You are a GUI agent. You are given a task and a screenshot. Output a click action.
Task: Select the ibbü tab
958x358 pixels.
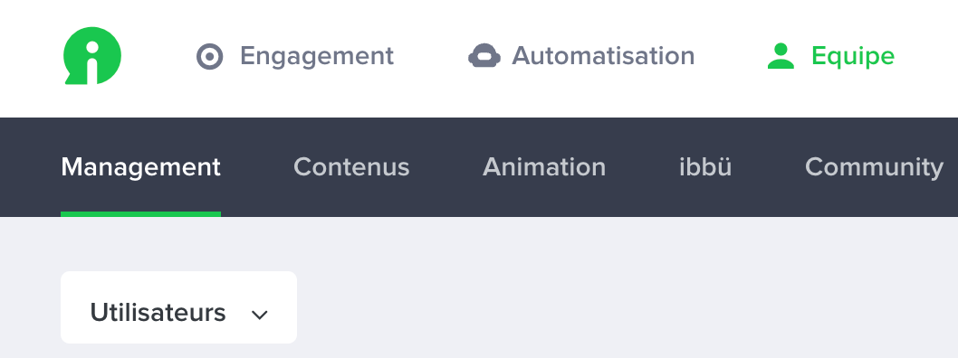coord(705,166)
